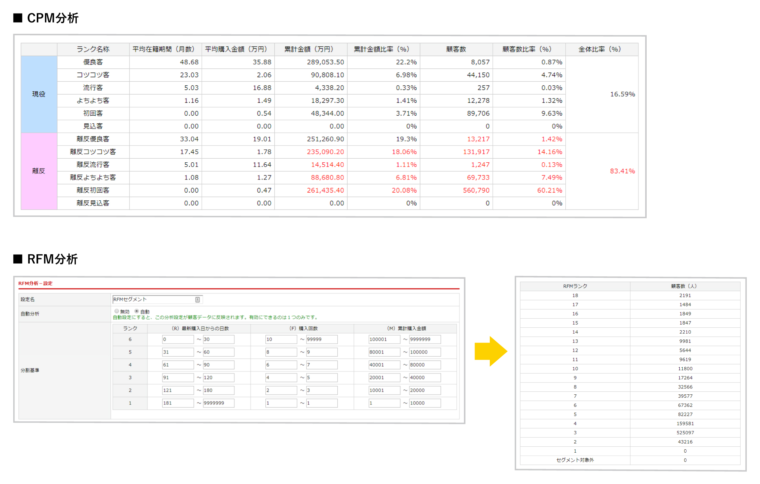Click the pink 離反 category cell
The width and height of the screenshot is (760, 484).
pos(39,171)
